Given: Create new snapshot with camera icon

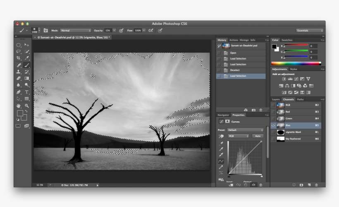Looking at the screenshot, I should pyautogui.click(x=253, y=110).
